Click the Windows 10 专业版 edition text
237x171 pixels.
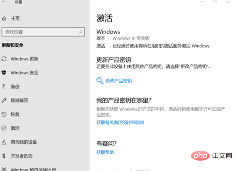(131, 38)
